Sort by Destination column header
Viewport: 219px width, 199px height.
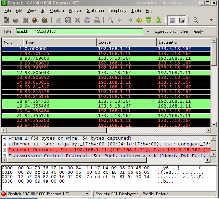[183, 42]
